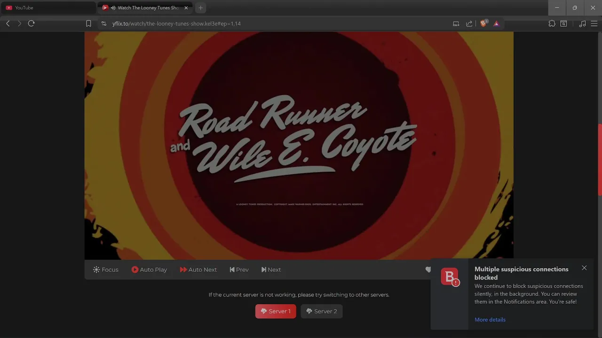Open More details link in notification
The image size is (602, 338).
click(x=490, y=320)
